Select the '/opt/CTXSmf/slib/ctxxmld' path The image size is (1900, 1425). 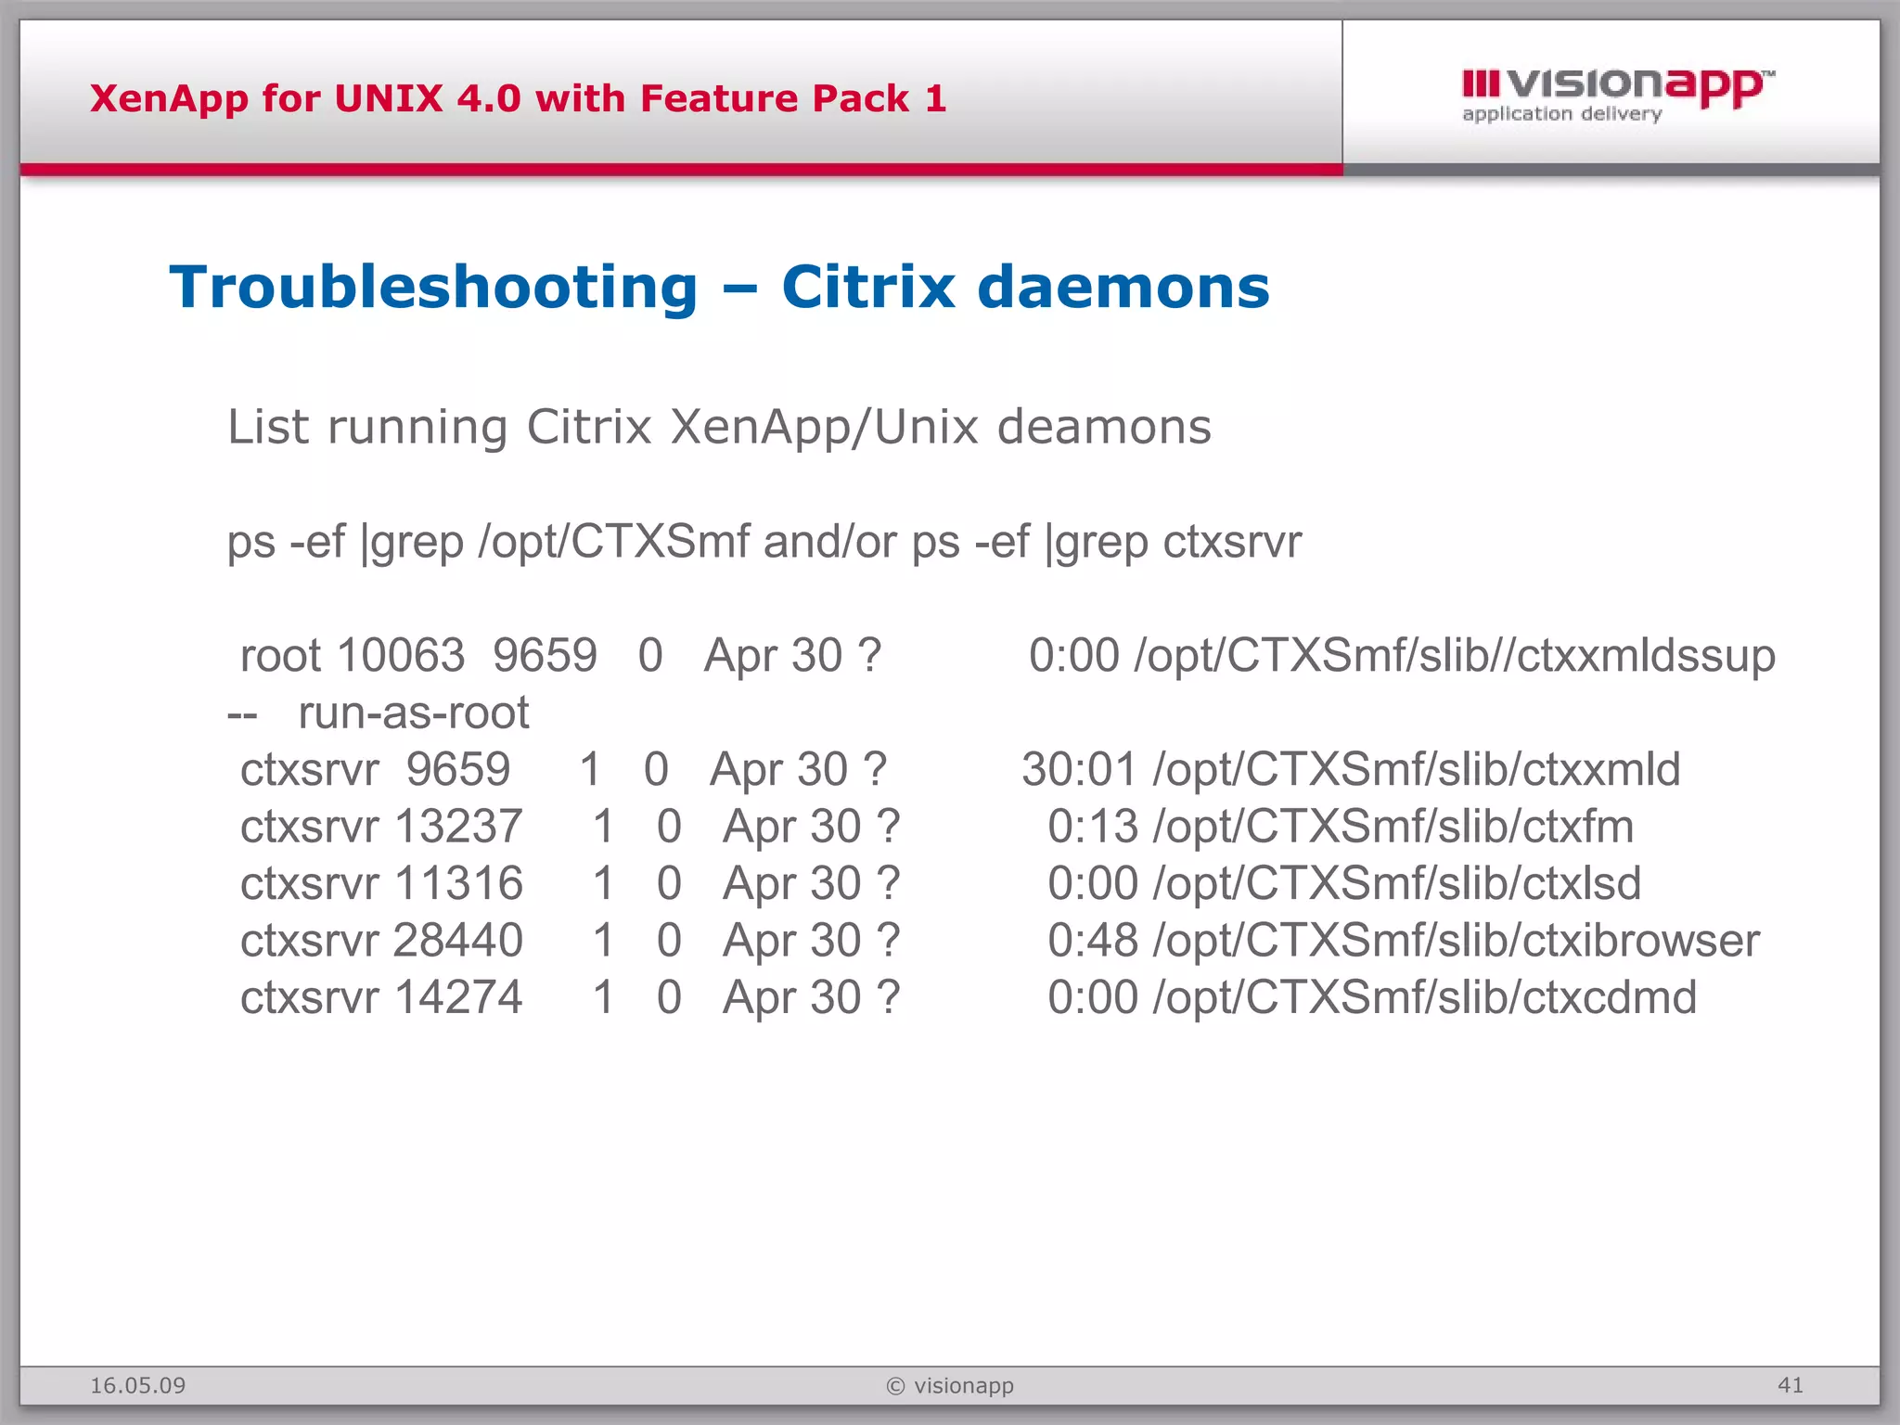point(1416,770)
